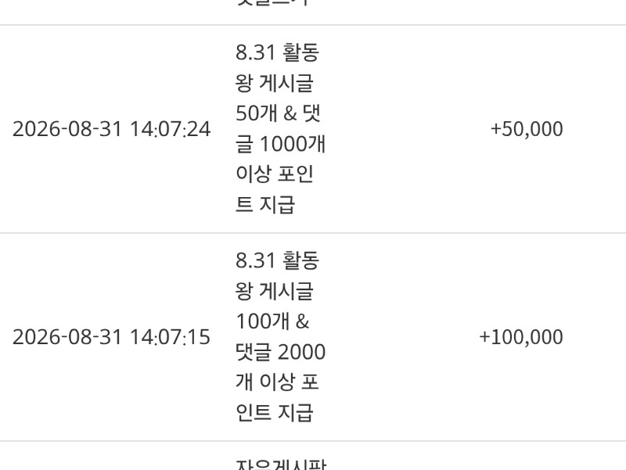Click the '50개 & 댓' text line
Image resolution: width=626 pixels, height=470 pixels.
279,113
